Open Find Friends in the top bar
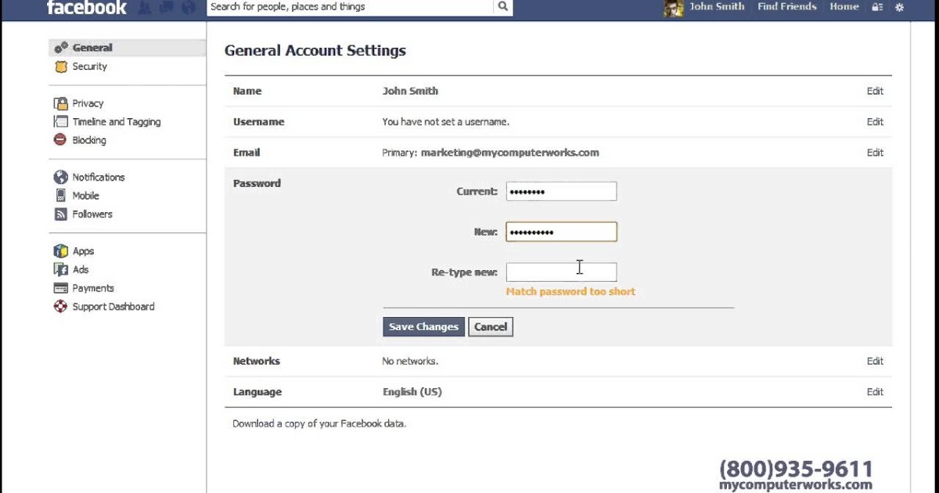The width and height of the screenshot is (939, 493). pos(786,6)
